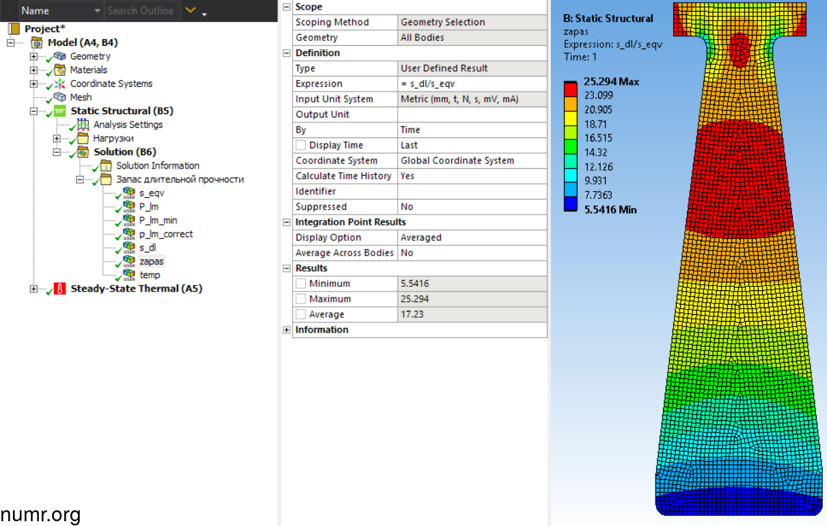The width and height of the screenshot is (827, 526).
Task: Click the Solution Information icon
Action: pos(106,166)
